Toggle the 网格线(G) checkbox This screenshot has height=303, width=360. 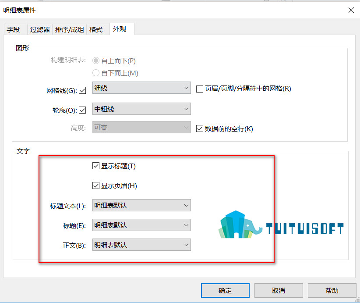(82, 91)
